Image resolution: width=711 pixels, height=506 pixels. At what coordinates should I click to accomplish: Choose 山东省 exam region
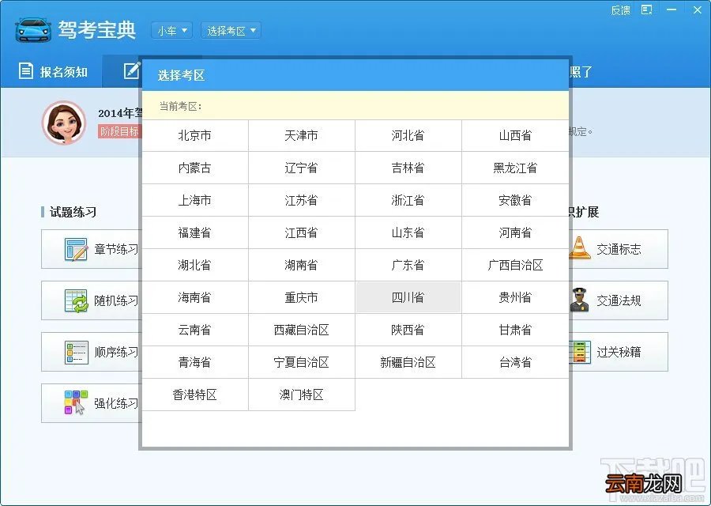tap(408, 232)
